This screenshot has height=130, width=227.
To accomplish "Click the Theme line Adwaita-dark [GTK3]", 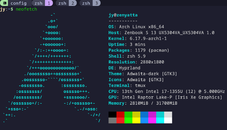I will (143, 74).
